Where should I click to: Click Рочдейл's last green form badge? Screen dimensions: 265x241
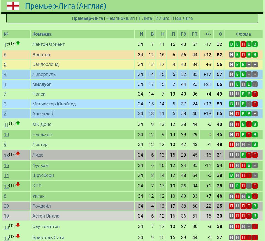tap(255, 206)
